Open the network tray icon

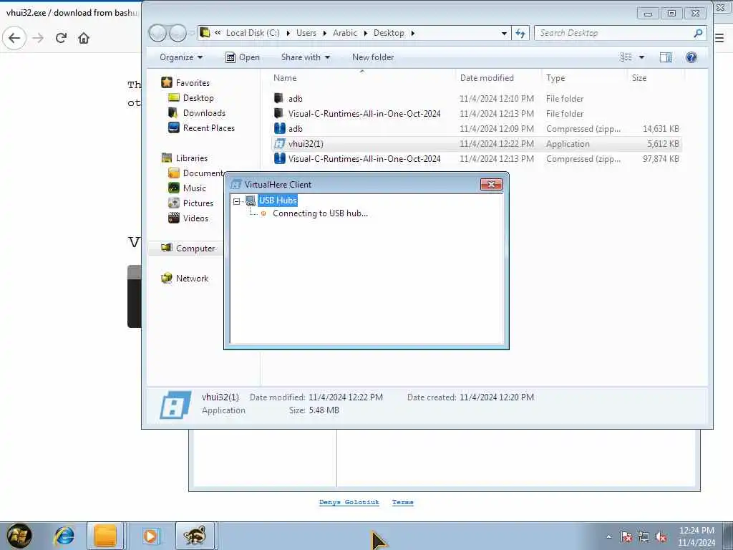[x=644, y=537]
